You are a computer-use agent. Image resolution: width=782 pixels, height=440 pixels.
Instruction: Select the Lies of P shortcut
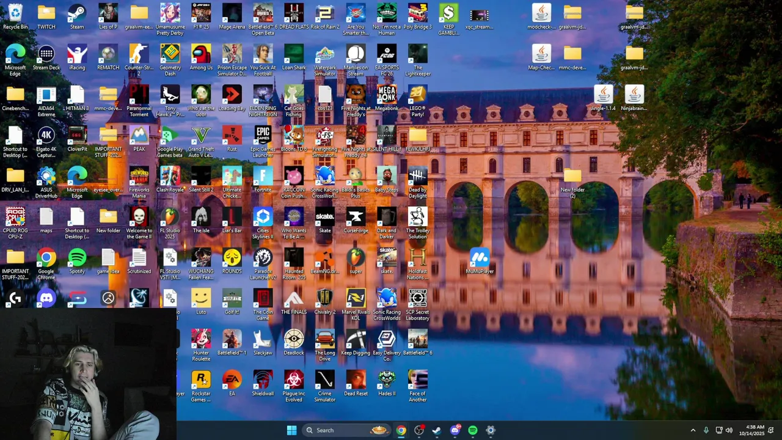108,16
